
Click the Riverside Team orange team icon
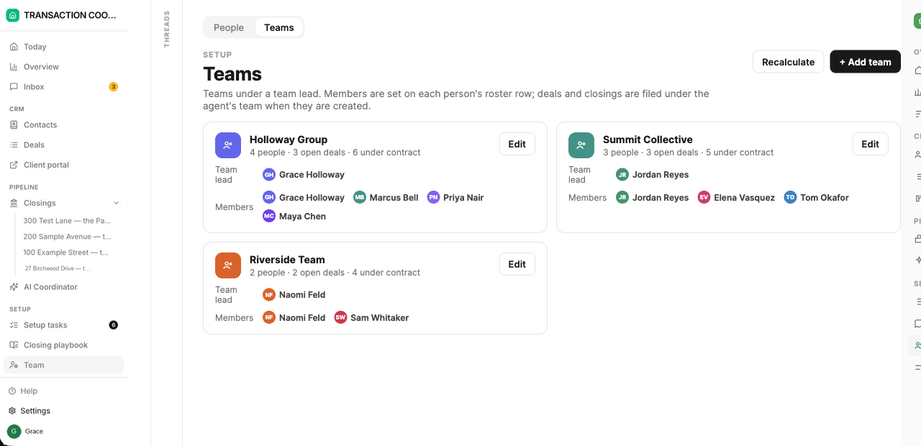pyautogui.click(x=228, y=265)
